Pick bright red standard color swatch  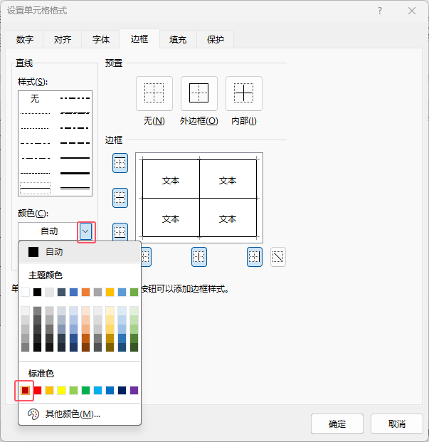pyautogui.click(x=38, y=390)
